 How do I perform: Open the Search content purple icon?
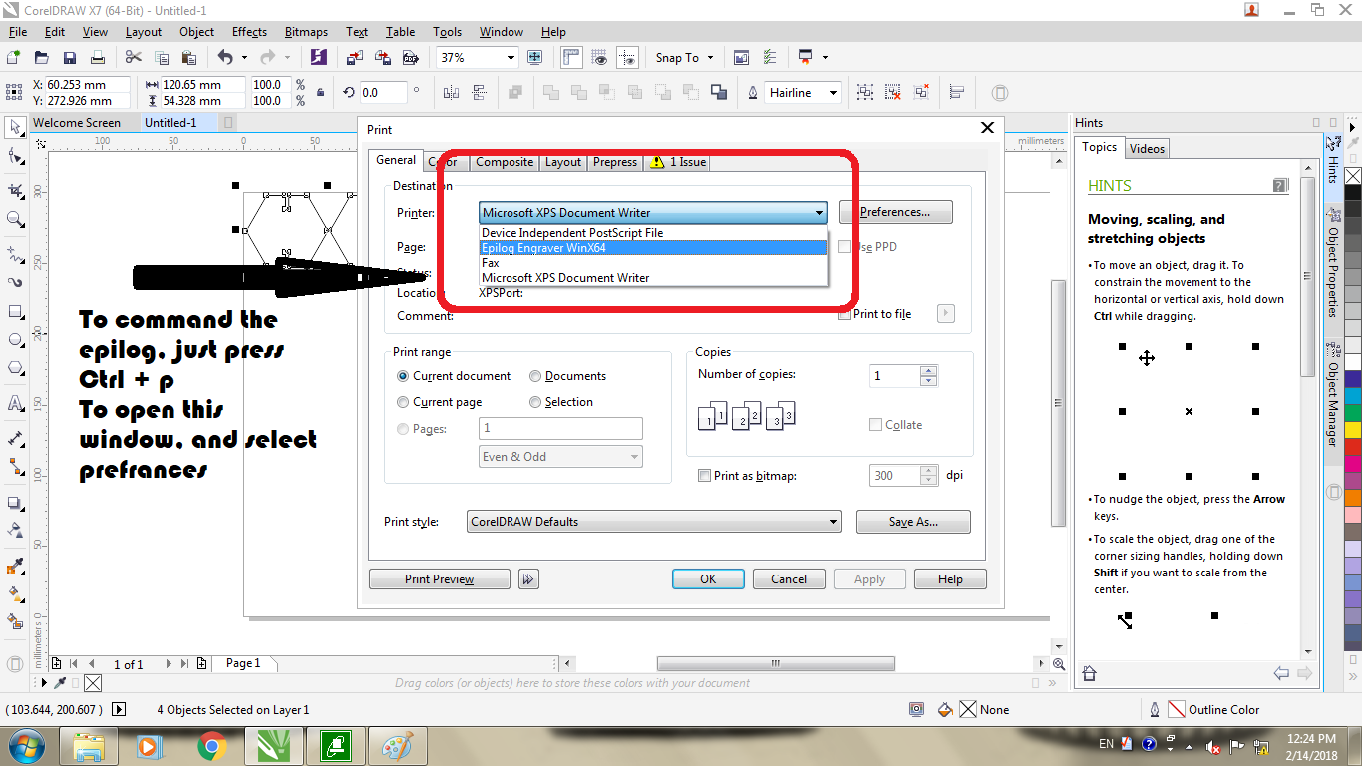[x=319, y=58]
